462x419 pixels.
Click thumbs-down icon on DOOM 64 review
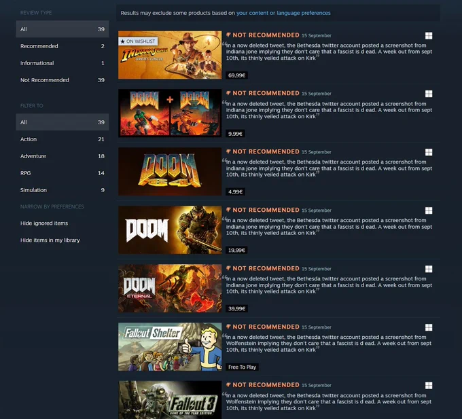pos(228,151)
